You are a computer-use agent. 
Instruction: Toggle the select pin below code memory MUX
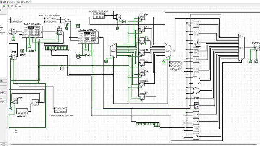tap(13, 39)
